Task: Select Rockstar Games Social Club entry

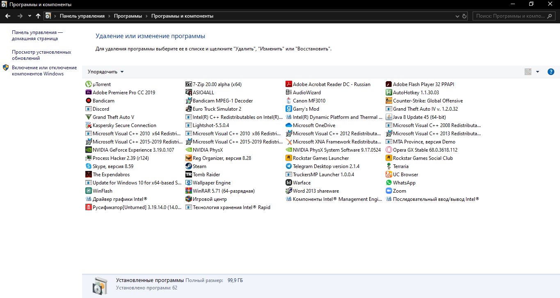Action: pos(419,158)
